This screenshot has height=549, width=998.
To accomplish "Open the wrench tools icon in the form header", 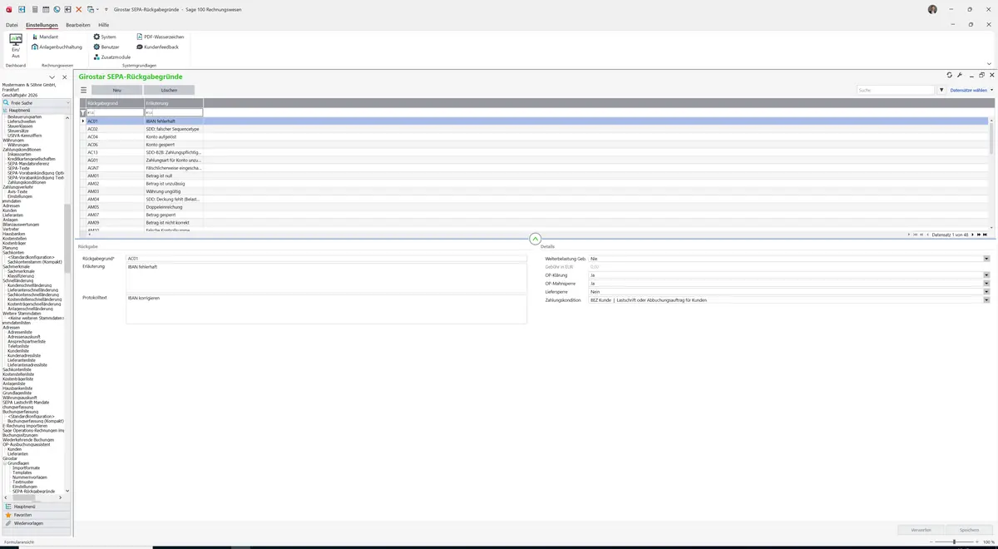I will 960,75.
